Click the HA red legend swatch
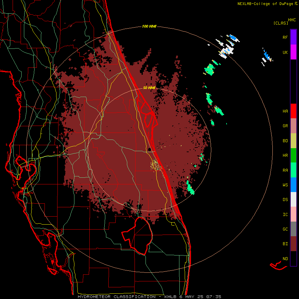This screenshot has height=299, width=299. (x=293, y=111)
